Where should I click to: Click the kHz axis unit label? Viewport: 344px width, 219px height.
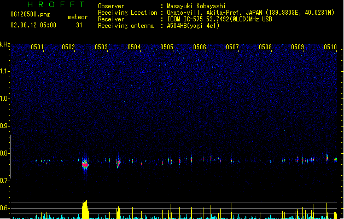(5, 44)
